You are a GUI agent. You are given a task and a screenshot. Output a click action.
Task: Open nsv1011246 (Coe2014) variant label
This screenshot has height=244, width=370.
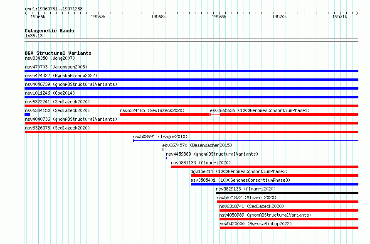click(50, 93)
